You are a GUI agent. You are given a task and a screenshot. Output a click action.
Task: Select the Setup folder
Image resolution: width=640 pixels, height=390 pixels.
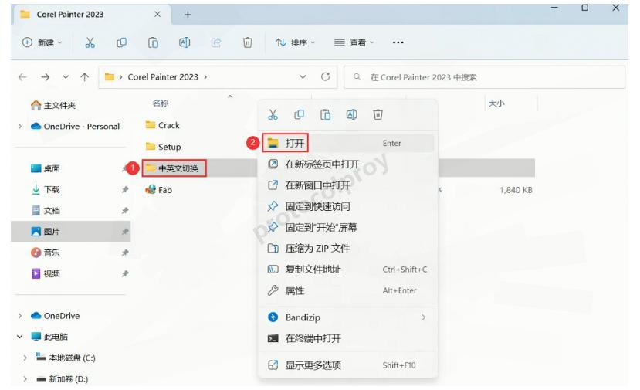[163, 147]
